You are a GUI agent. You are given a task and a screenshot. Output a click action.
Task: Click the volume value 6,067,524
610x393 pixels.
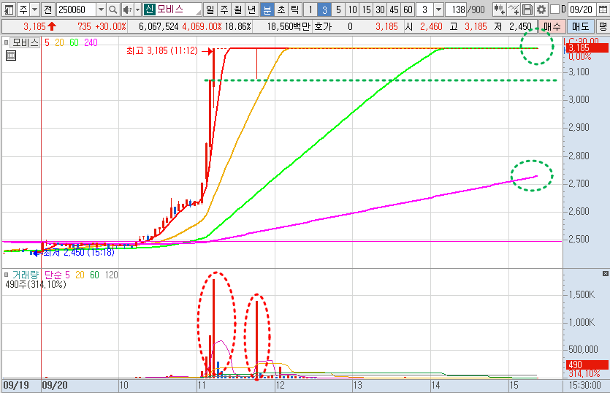[x=159, y=26]
